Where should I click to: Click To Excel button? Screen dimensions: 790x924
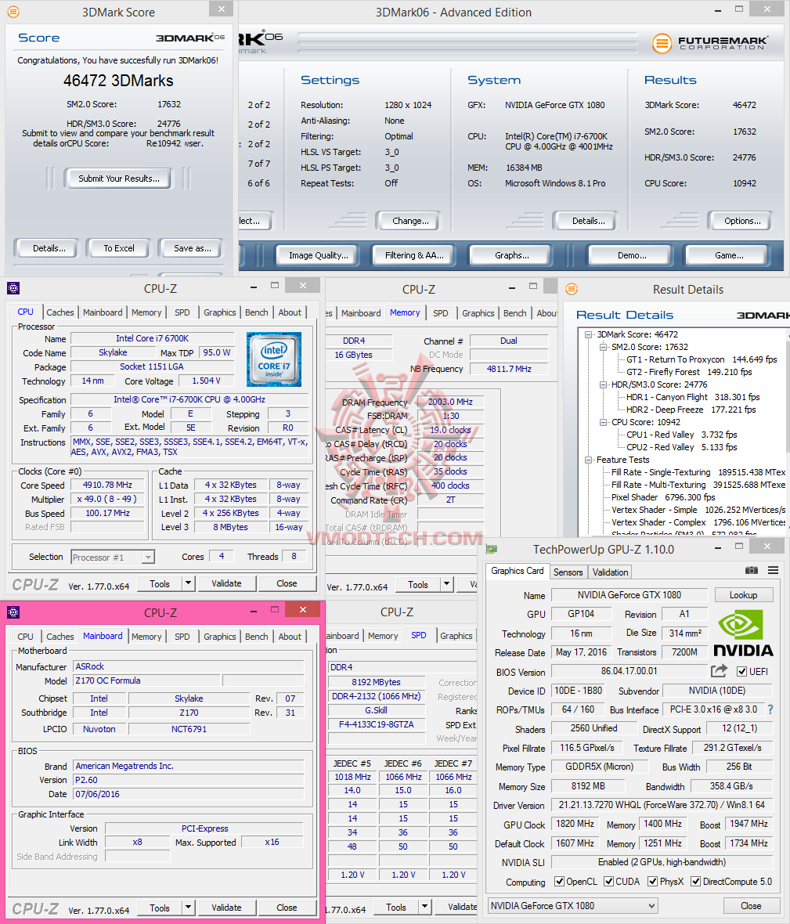point(119,248)
